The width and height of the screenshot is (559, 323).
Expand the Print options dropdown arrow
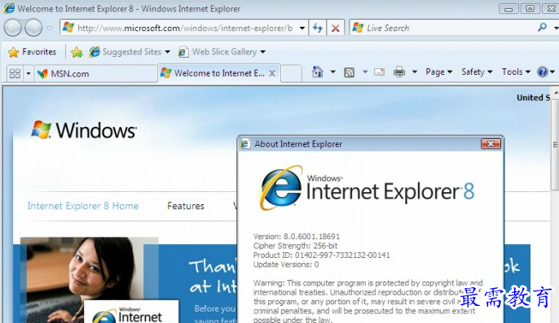[415, 72]
